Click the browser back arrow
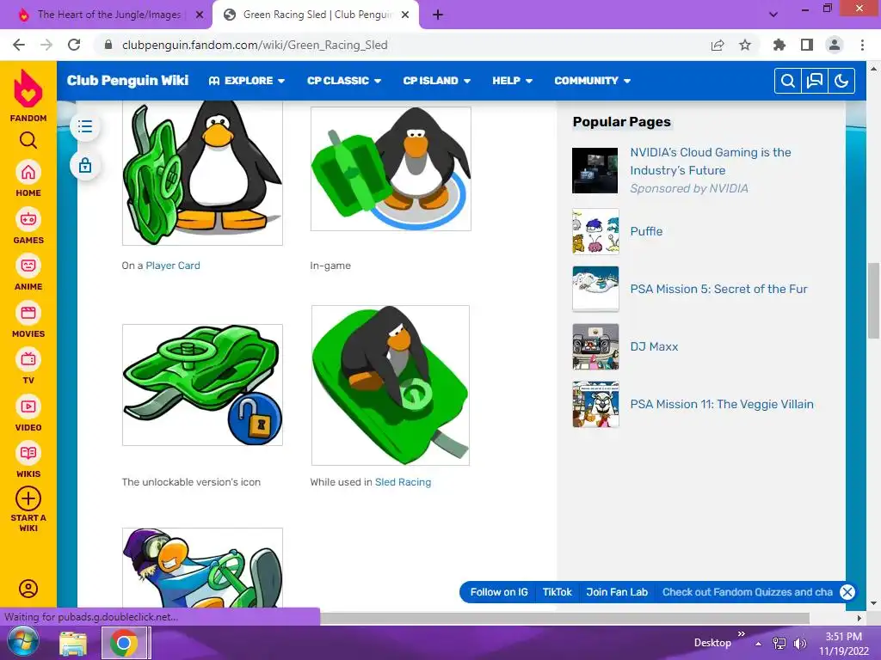Image resolution: width=881 pixels, height=660 pixels. pos(19,45)
